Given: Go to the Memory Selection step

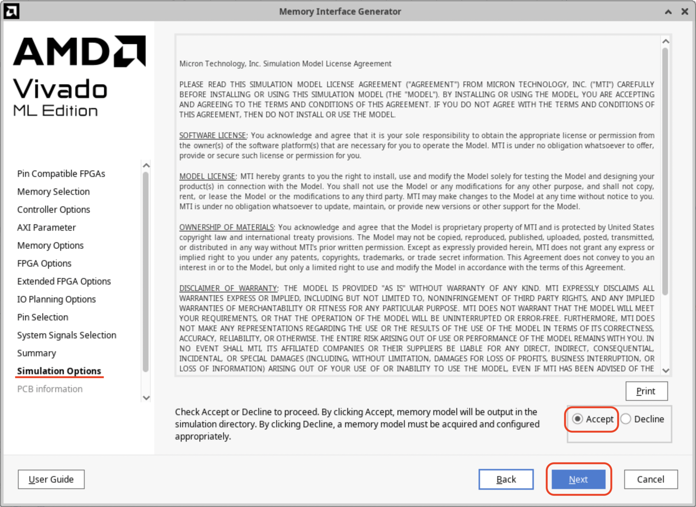Looking at the screenshot, I should 53,192.
